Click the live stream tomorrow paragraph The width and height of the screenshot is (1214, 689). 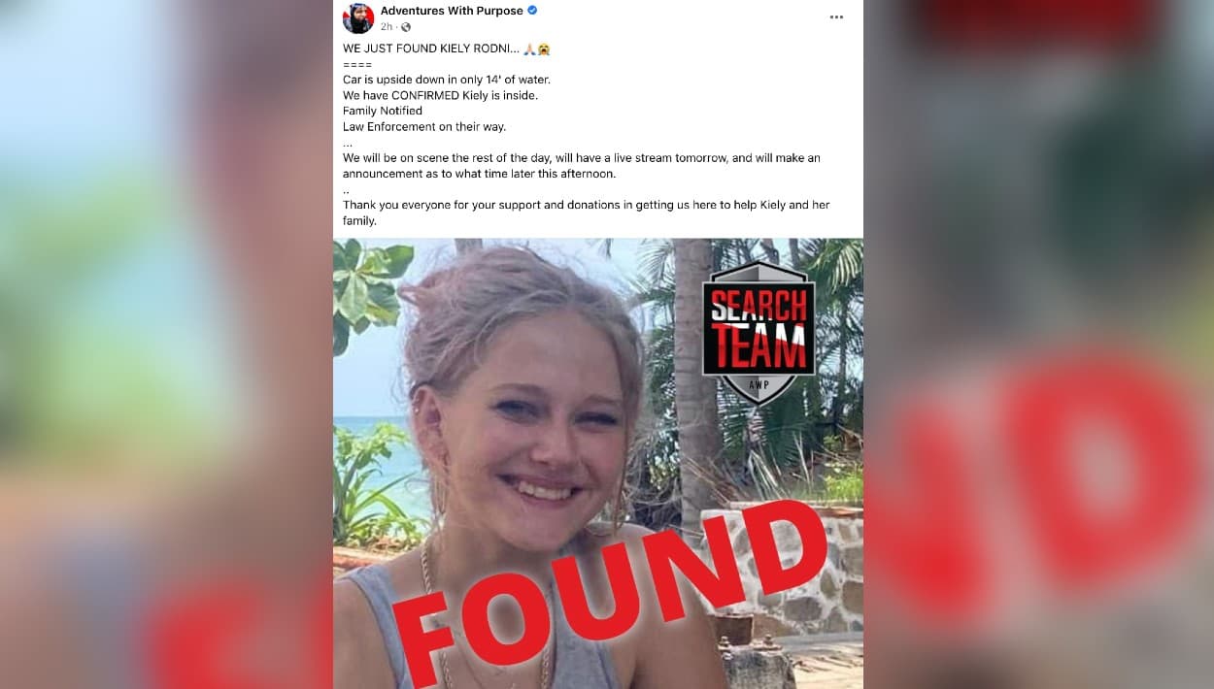tap(582, 166)
